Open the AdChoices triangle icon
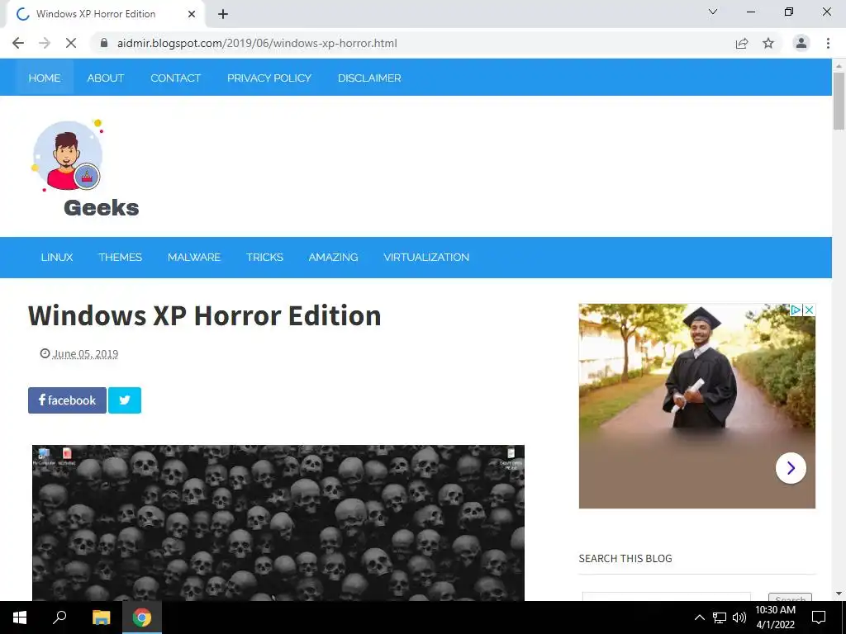 [796, 310]
